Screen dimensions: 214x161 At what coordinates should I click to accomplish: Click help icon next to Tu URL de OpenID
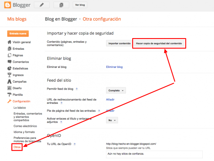(74, 144)
